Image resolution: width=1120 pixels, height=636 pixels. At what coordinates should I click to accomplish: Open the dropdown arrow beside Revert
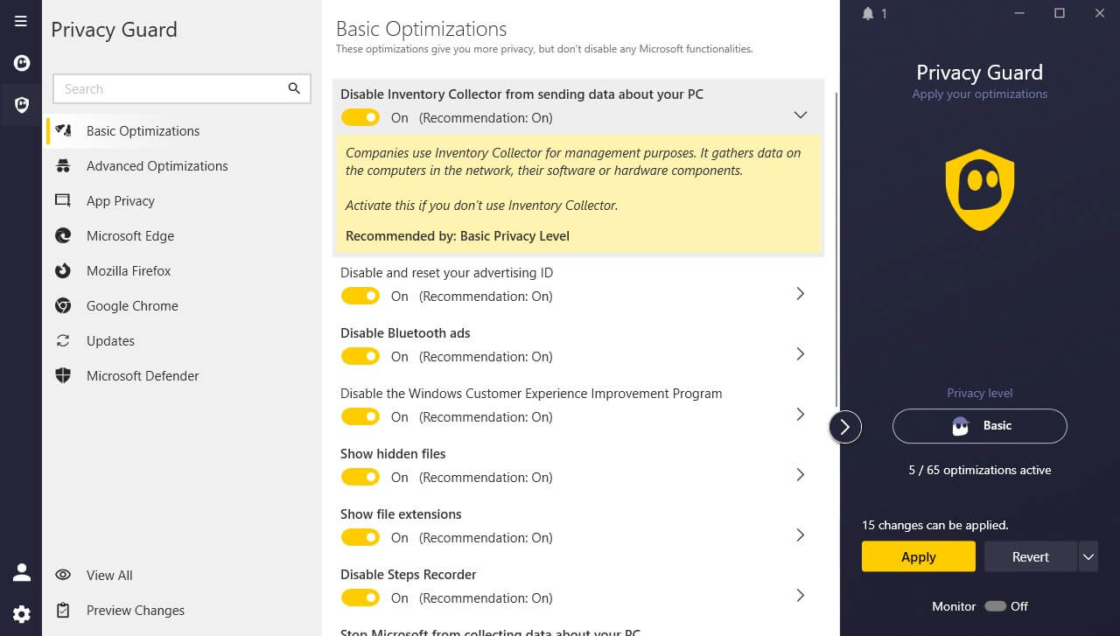point(1088,556)
